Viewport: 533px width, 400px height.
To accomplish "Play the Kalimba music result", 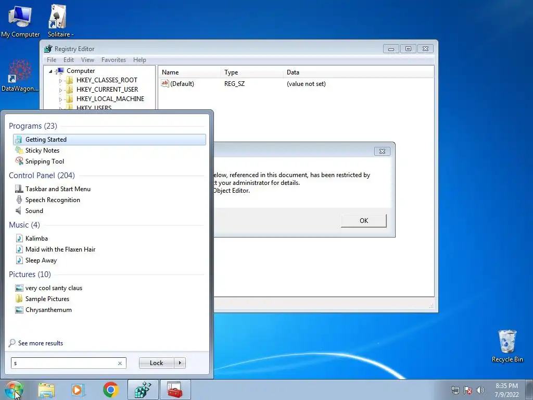I will click(109, 238).
